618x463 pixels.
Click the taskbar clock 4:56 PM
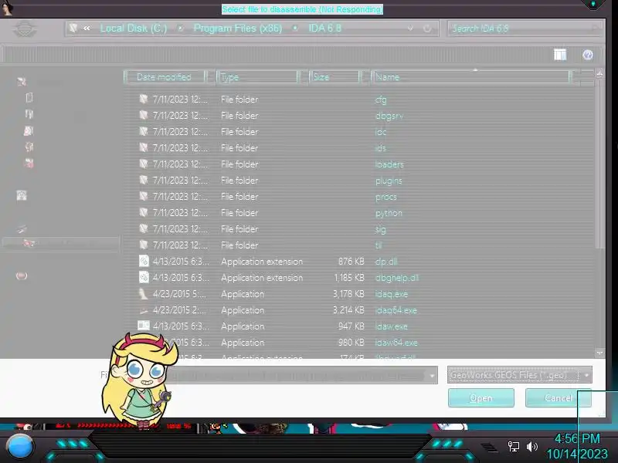[x=577, y=438]
